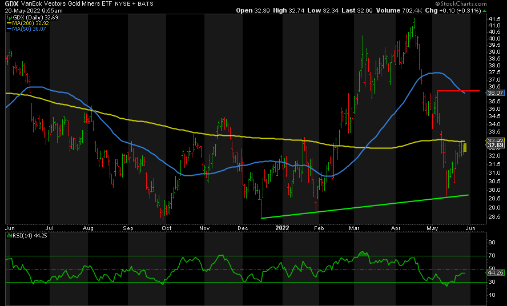Click the 40.0 price axis label
This screenshot has width=507, height=306.
tap(494, 38)
